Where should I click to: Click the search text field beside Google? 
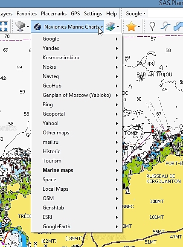[x=166, y=14]
